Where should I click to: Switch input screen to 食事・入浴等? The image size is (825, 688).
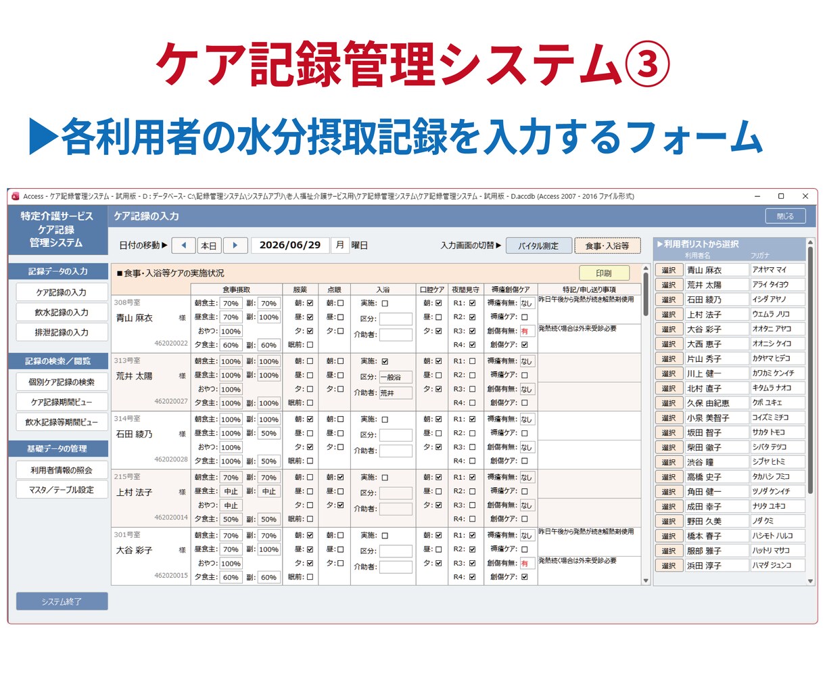click(x=607, y=246)
